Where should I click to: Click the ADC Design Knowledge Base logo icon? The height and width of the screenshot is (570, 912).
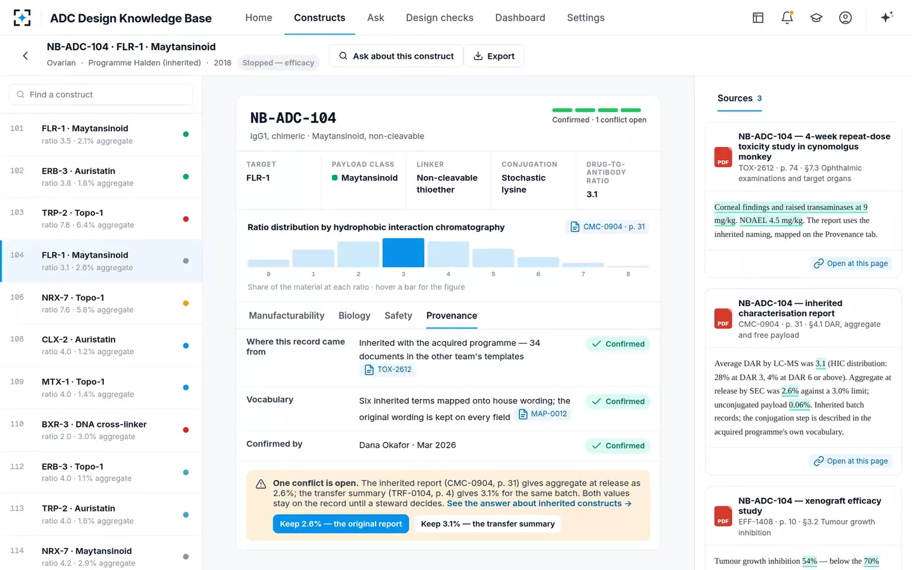coord(22,18)
